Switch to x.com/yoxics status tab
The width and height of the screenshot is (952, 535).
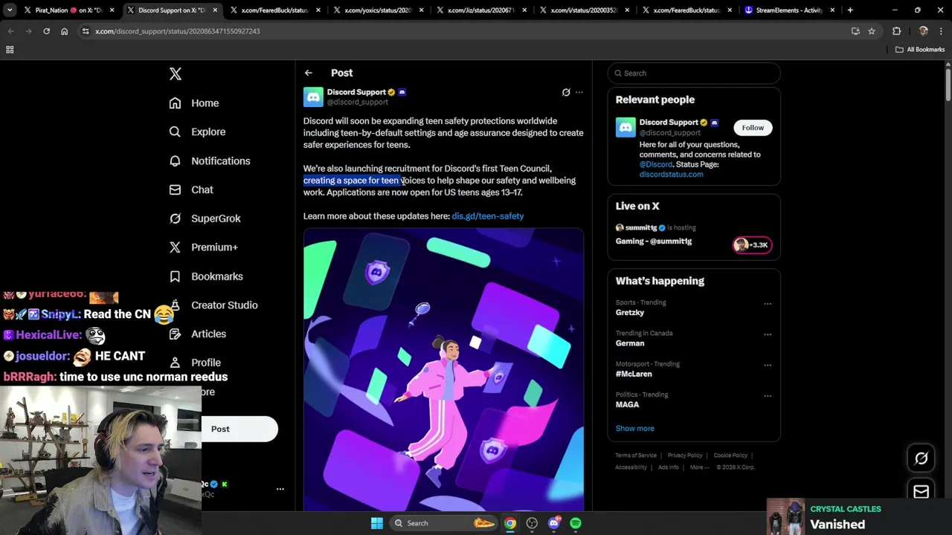point(378,10)
